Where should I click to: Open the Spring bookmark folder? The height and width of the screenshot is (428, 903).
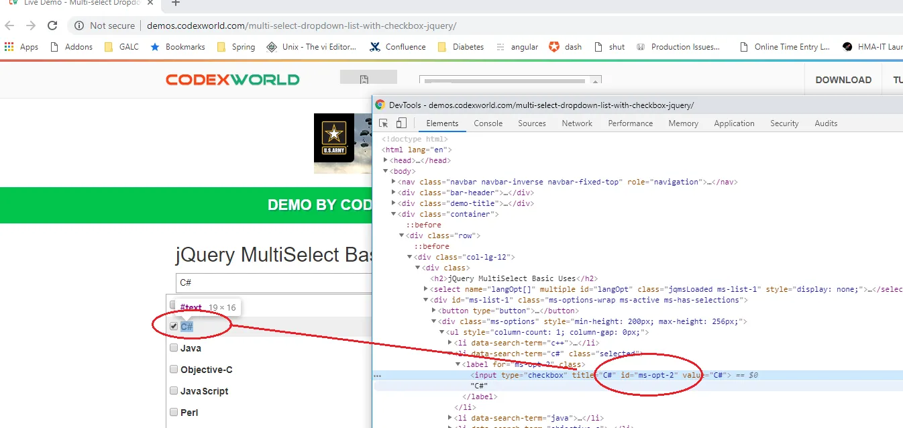click(236, 47)
